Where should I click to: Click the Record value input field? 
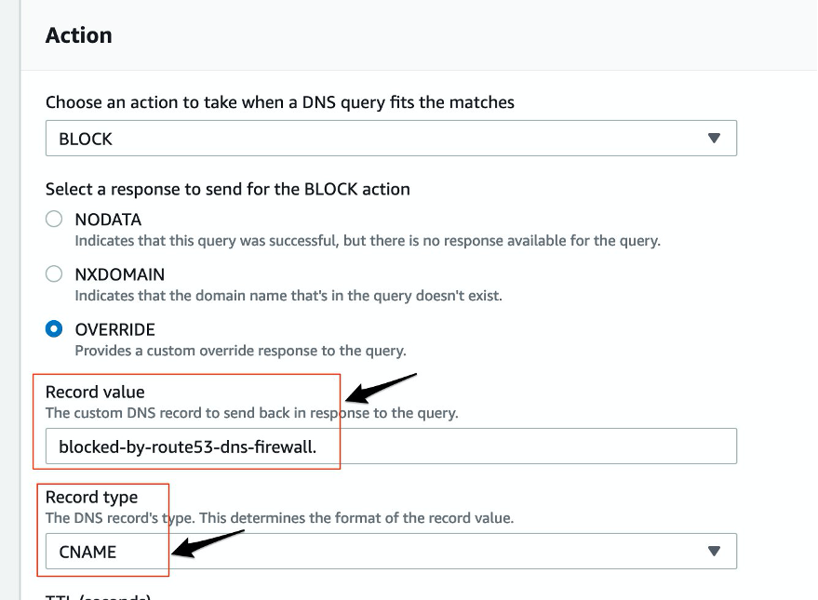pos(391,446)
